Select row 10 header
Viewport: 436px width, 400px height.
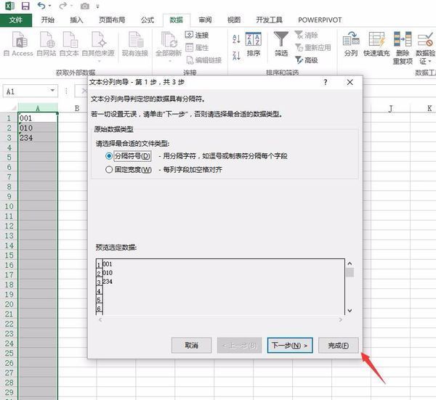(9, 206)
